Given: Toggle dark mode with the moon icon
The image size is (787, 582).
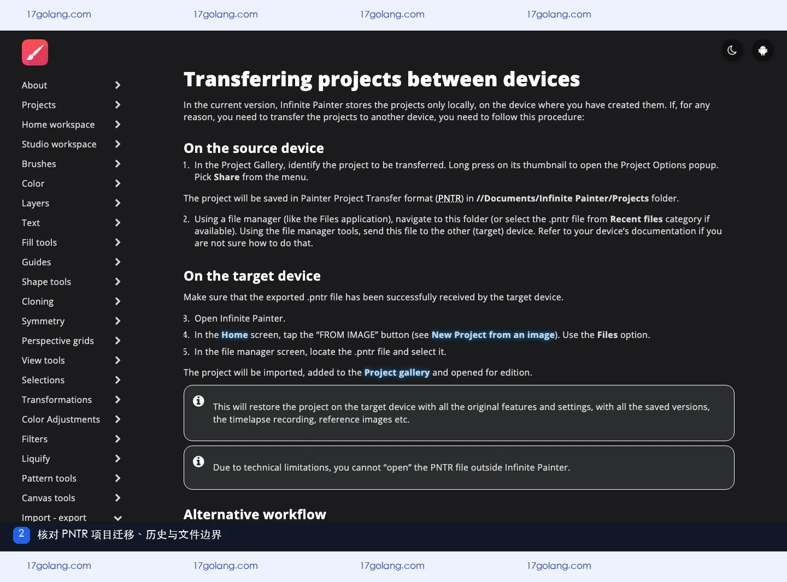Looking at the screenshot, I should point(732,51).
